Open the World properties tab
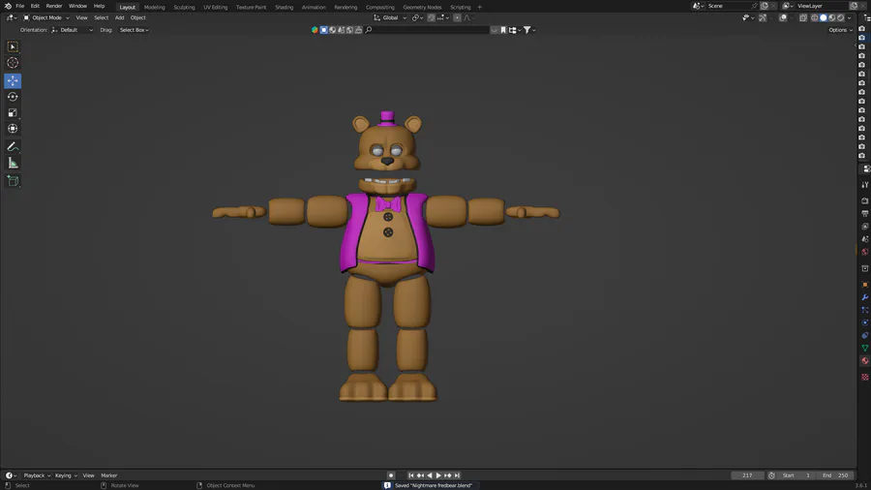The height and width of the screenshot is (490, 871). click(865, 252)
